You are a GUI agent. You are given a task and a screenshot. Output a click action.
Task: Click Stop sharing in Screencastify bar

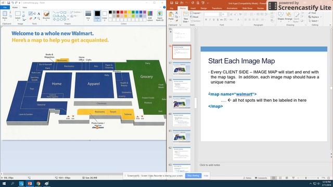193,176
